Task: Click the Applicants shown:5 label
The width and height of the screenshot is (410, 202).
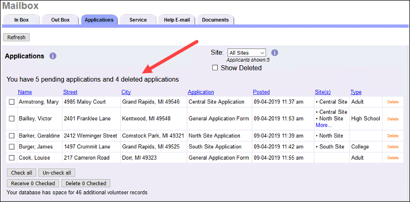Action: point(248,60)
